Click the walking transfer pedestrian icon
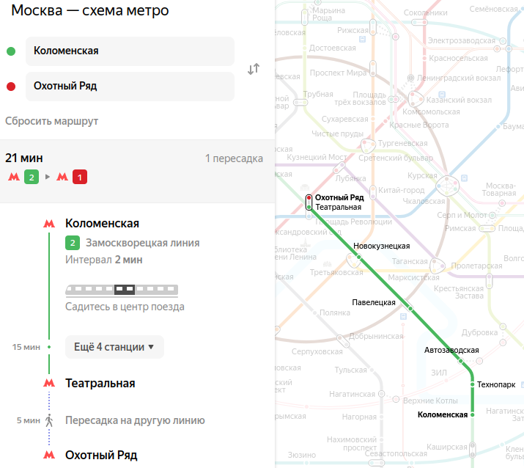This screenshot has height=468, width=524. click(49, 420)
